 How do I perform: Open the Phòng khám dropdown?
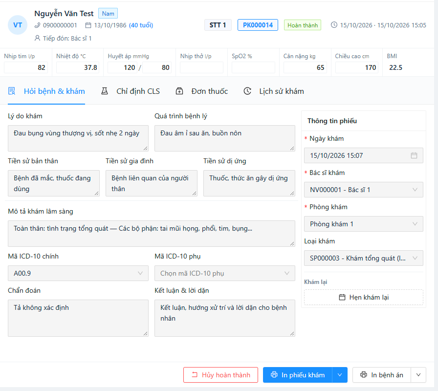coord(363,224)
